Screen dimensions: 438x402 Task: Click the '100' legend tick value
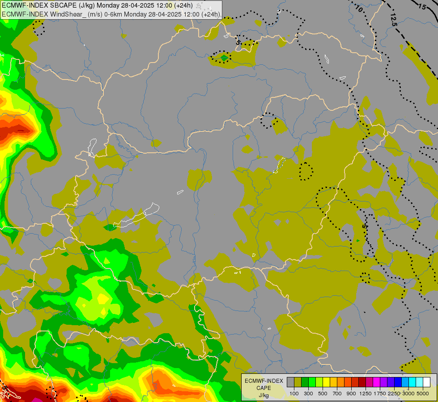294,394
